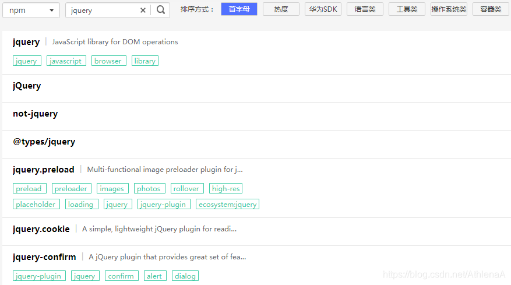Clear the jquery search text
511x285 pixels.
coord(143,10)
